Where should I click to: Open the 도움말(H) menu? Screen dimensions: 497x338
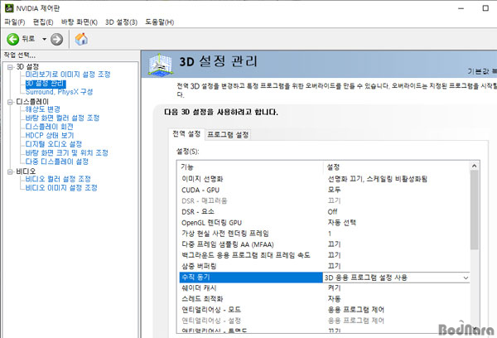160,22
